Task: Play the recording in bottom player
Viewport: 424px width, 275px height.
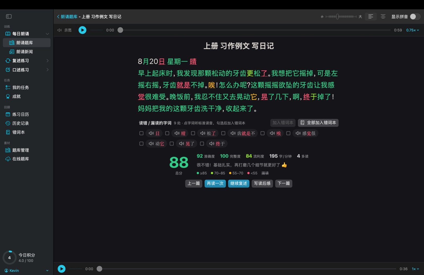Action: (x=61, y=269)
